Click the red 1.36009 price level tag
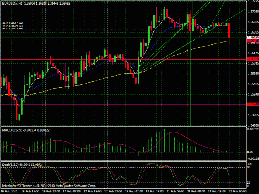This screenshot has width=259, height=194. (253, 59)
